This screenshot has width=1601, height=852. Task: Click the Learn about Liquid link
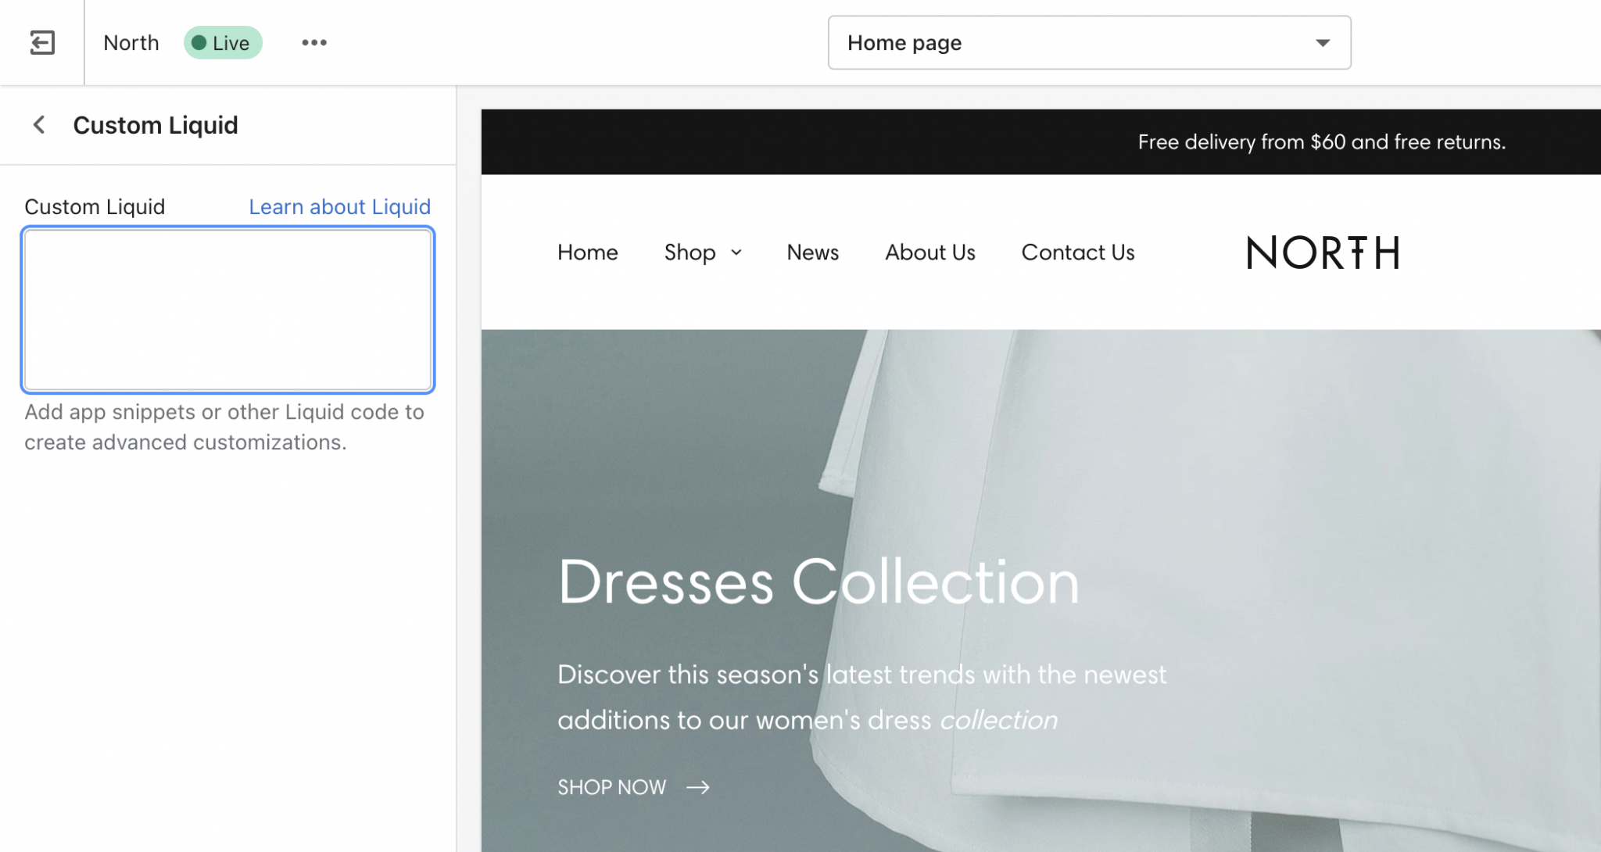339,206
